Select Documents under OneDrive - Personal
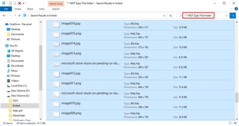Viewport: 239px width, 126px height. coord(17,34)
